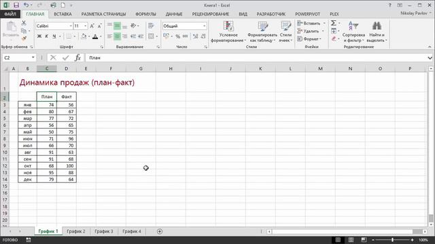435x244 pixels.
Task: Click the Paste clipboard icon
Action: 11,27
